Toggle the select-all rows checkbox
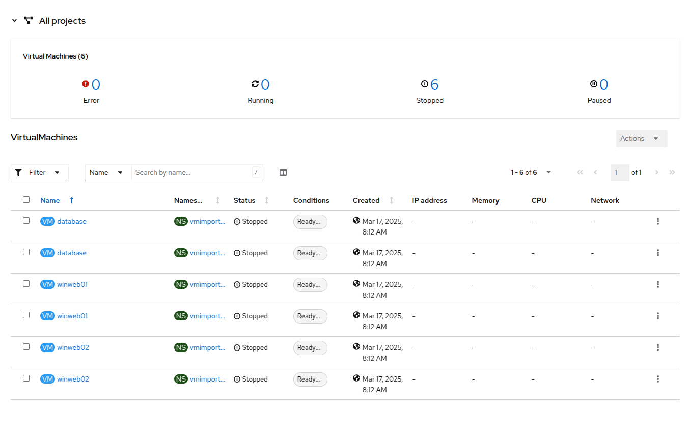Viewport: 690px width, 438px height. pyautogui.click(x=26, y=200)
